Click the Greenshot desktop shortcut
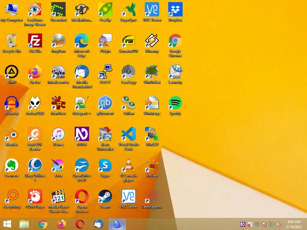This screenshot has height=230, width=307. 58,9
